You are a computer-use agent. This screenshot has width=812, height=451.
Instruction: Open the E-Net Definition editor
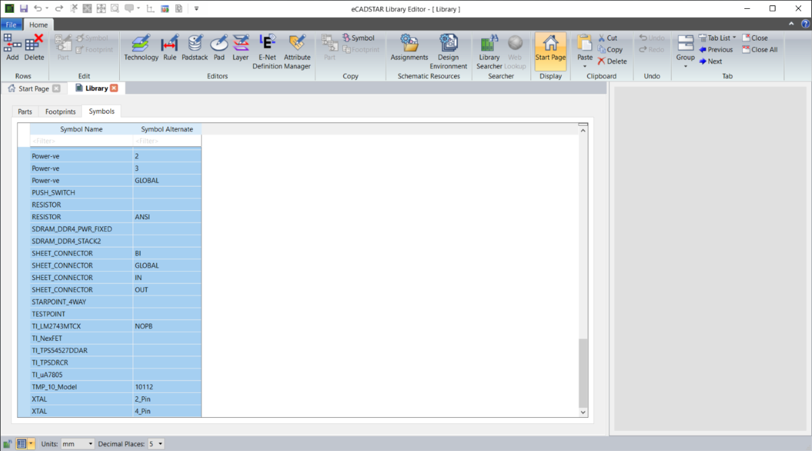pyautogui.click(x=267, y=51)
